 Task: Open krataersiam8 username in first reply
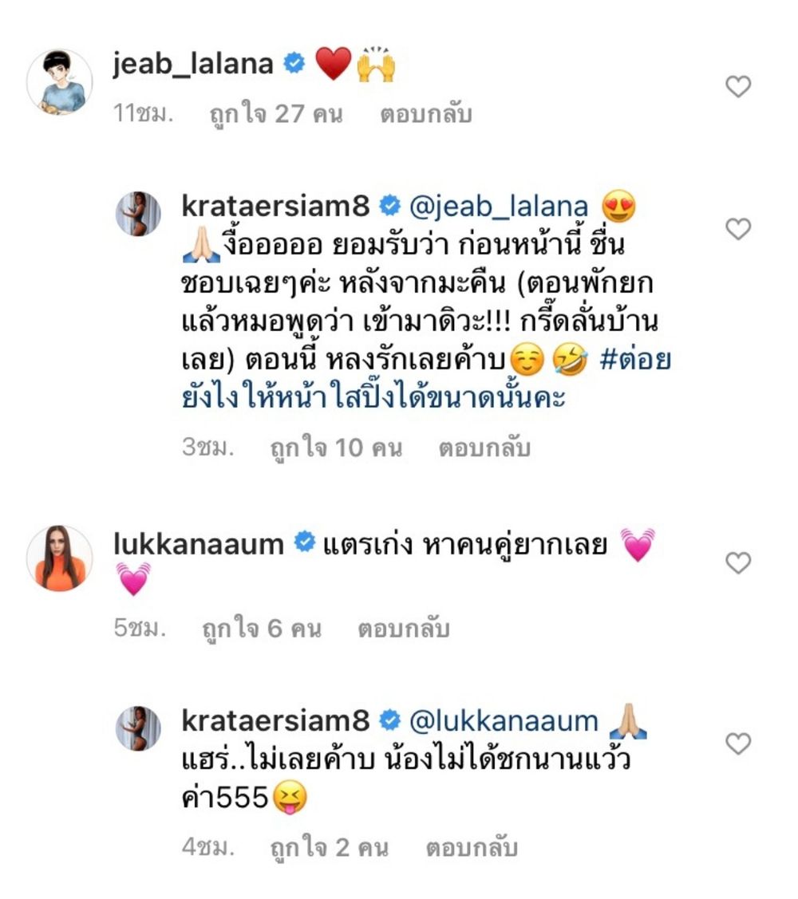pos(275,206)
